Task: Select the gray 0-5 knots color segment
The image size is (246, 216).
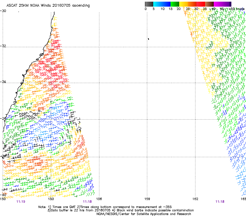Action: 149,4
